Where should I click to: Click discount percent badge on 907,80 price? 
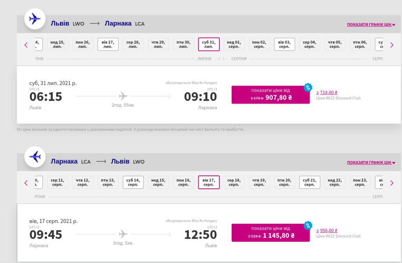click(308, 87)
